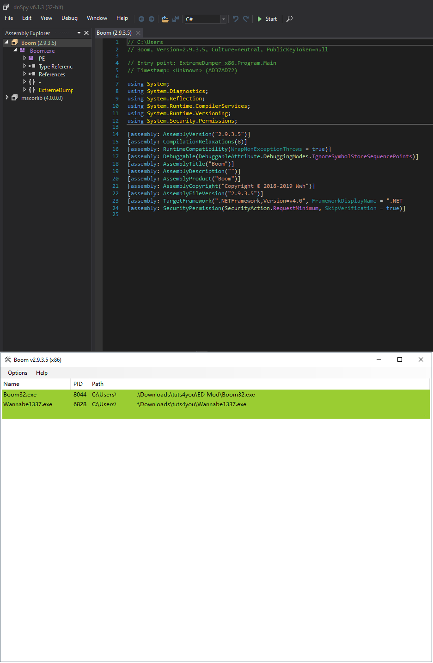Collapse the Boom.exe module node
Screen dimensions: 433x663
[x=15, y=50]
